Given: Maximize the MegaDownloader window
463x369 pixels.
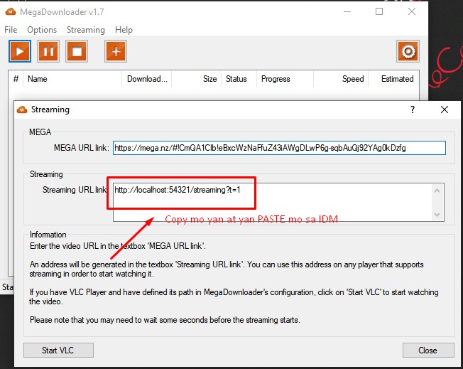Looking at the screenshot, I should coord(379,12).
